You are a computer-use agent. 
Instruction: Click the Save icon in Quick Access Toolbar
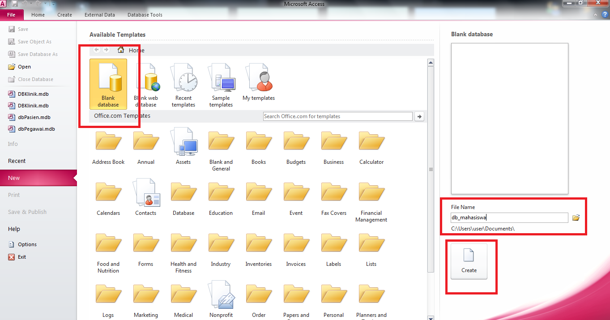[x=15, y=4]
